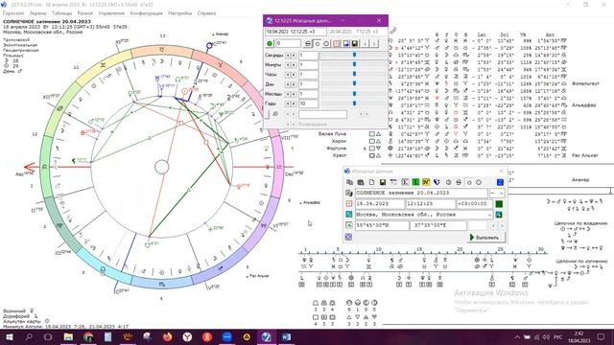614x345 pixels.
Task: Click the time field showing 12:12:25
Action: (x=431, y=204)
